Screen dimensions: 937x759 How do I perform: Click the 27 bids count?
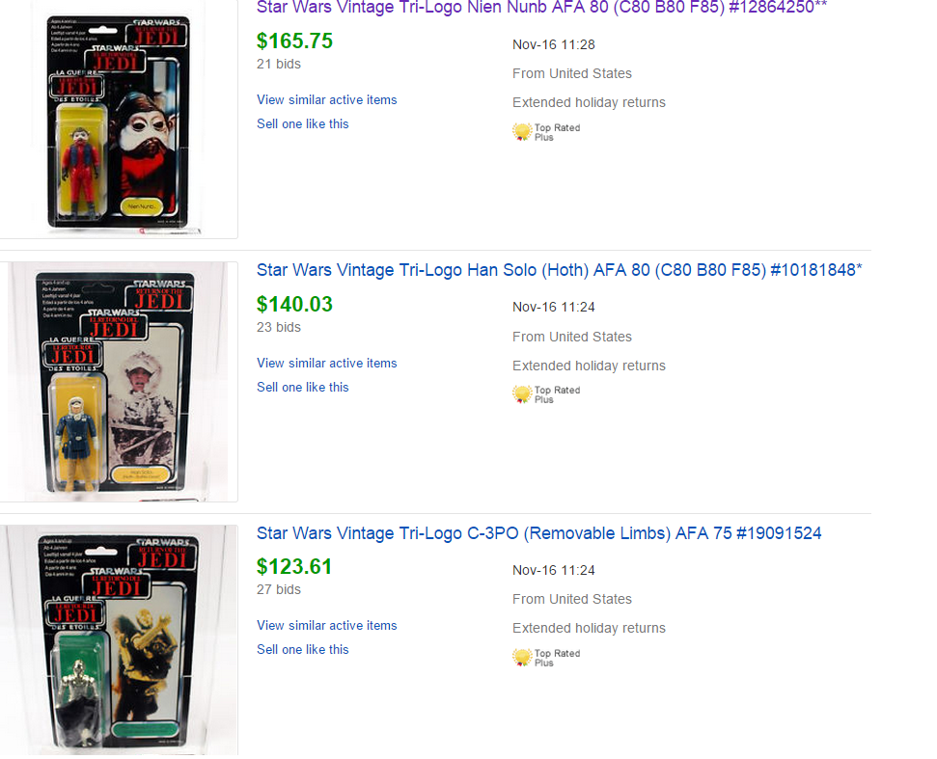279,589
